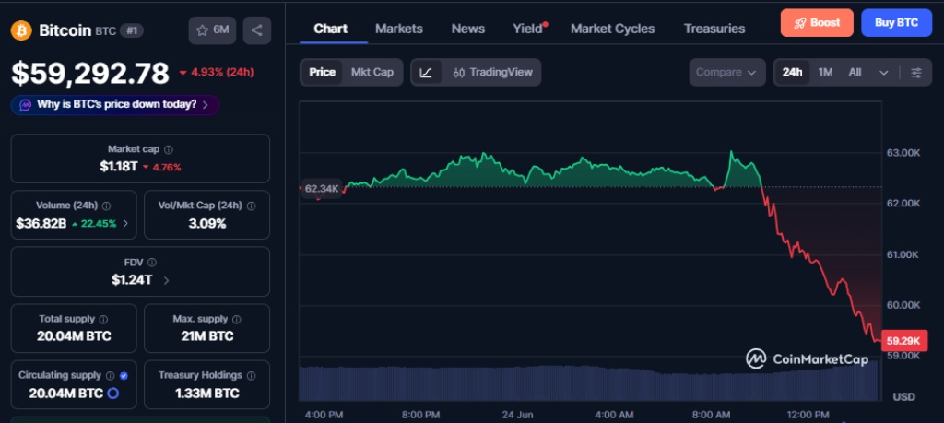Select Mkt Cap chart toggle
This screenshot has width=944, height=423.
(372, 72)
